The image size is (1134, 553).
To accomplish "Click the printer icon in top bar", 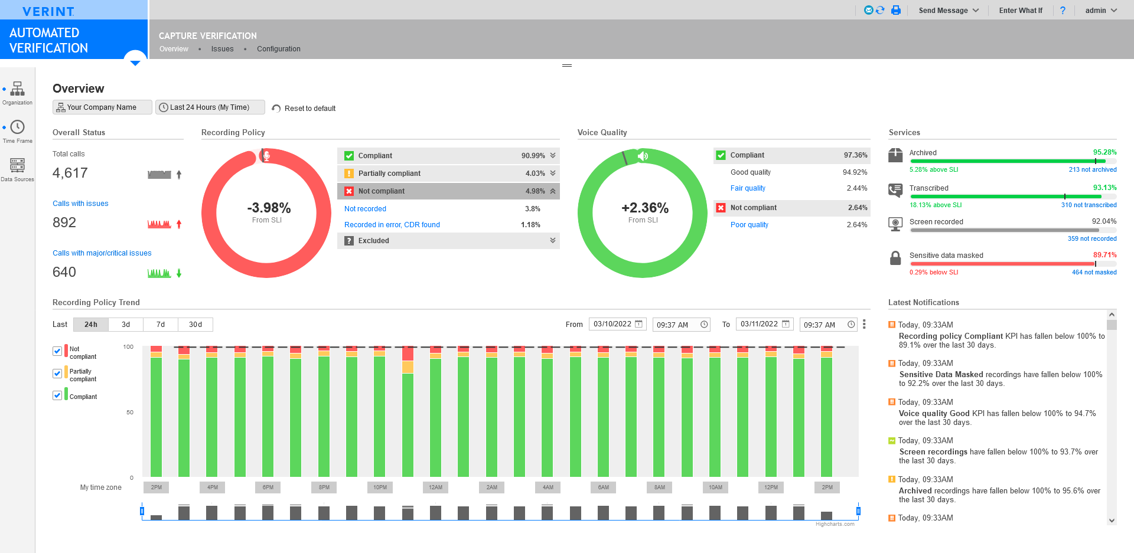I will point(896,10).
